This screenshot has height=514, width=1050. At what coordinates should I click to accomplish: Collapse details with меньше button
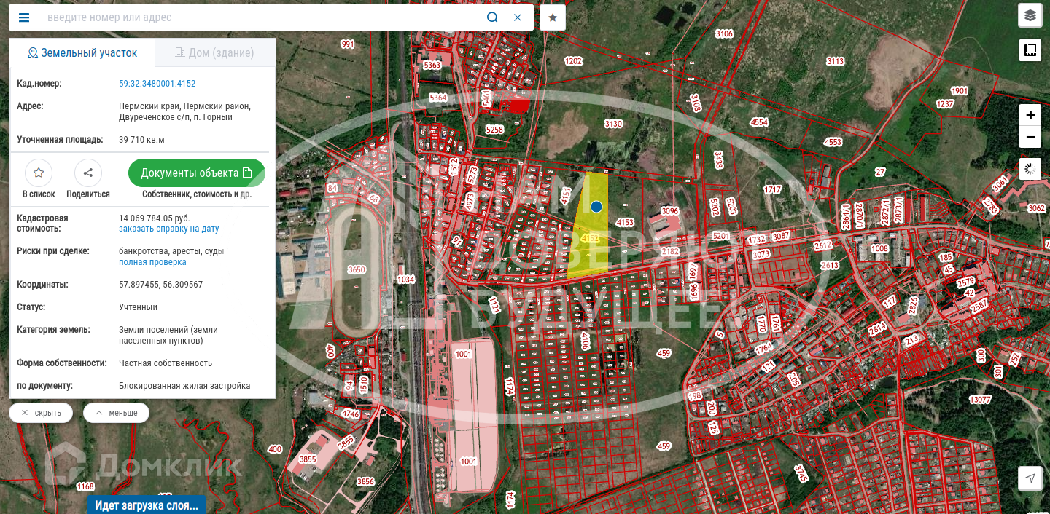pos(116,413)
